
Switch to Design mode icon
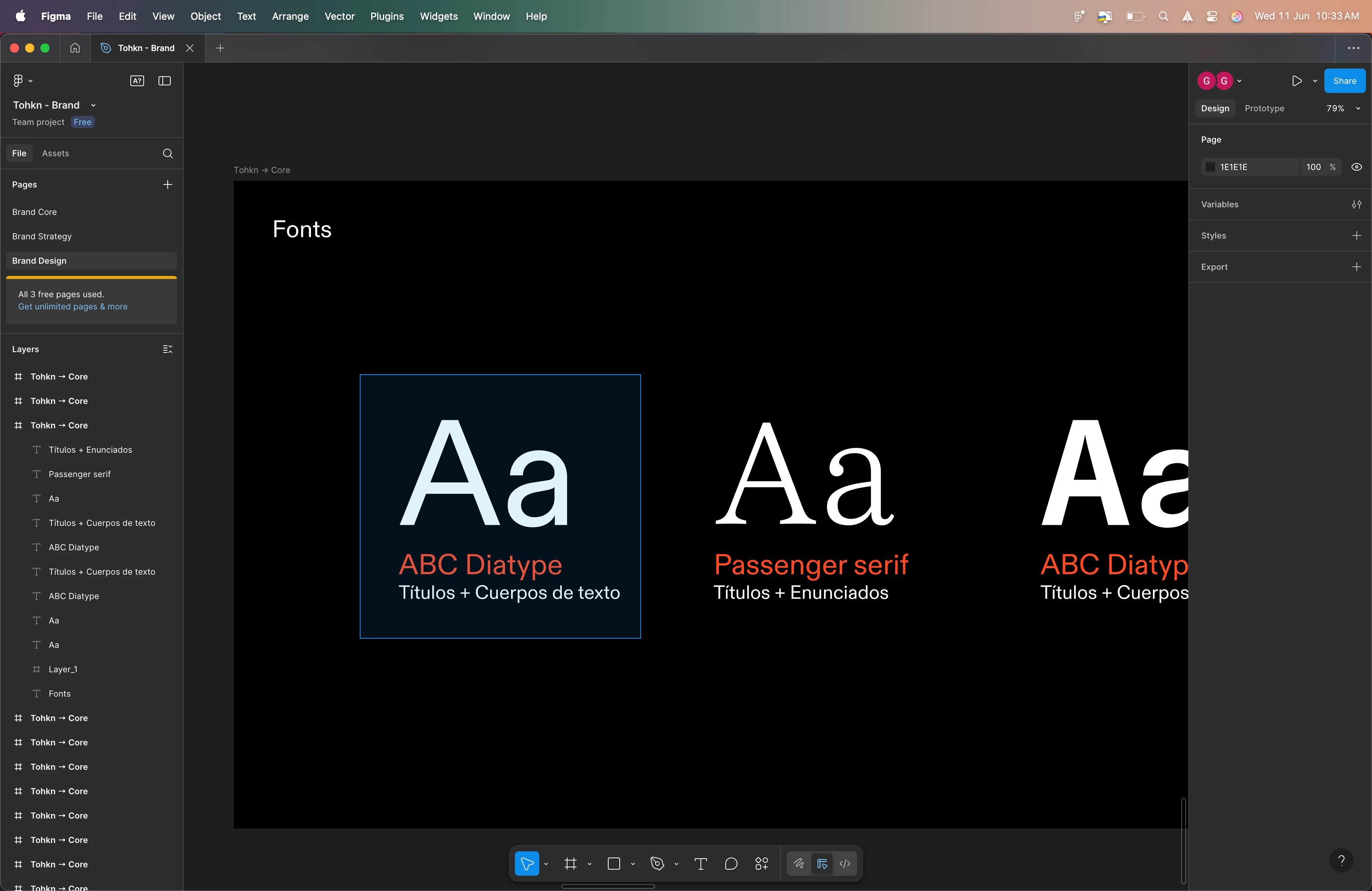(x=822, y=863)
